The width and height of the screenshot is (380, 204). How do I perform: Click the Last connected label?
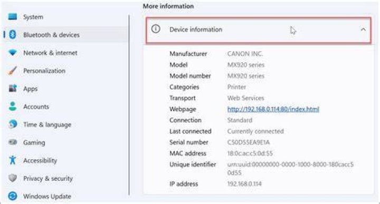pos(190,131)
